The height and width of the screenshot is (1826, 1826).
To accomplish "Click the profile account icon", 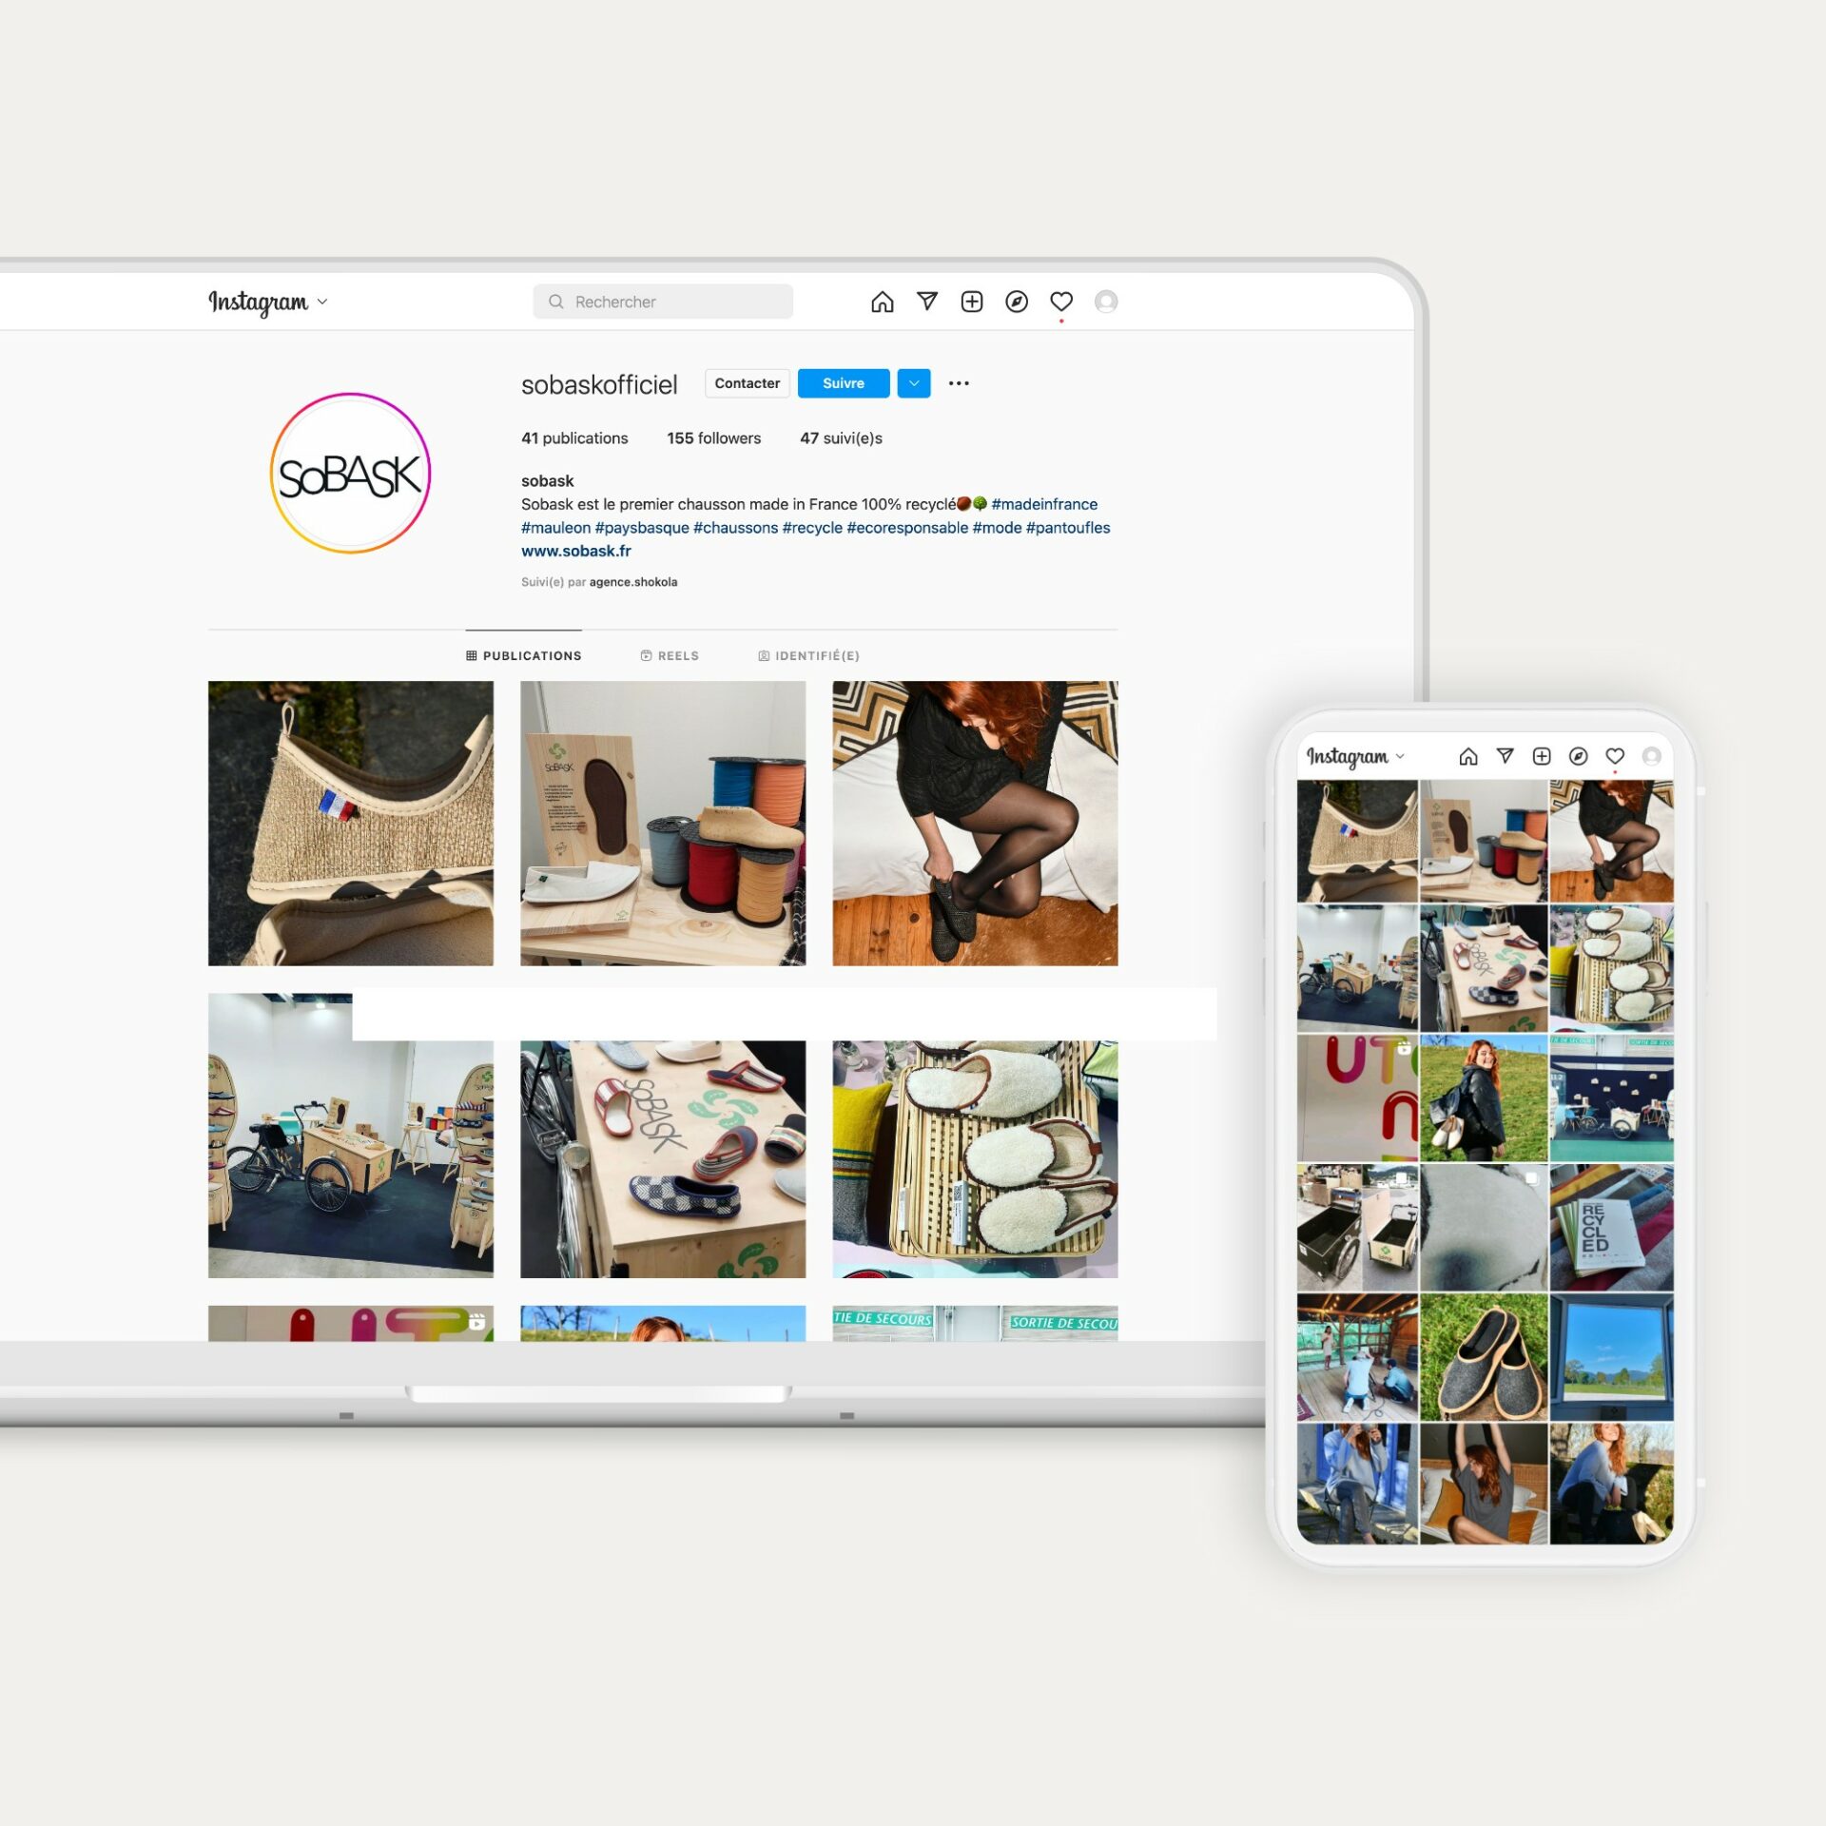I will 1107,301.
